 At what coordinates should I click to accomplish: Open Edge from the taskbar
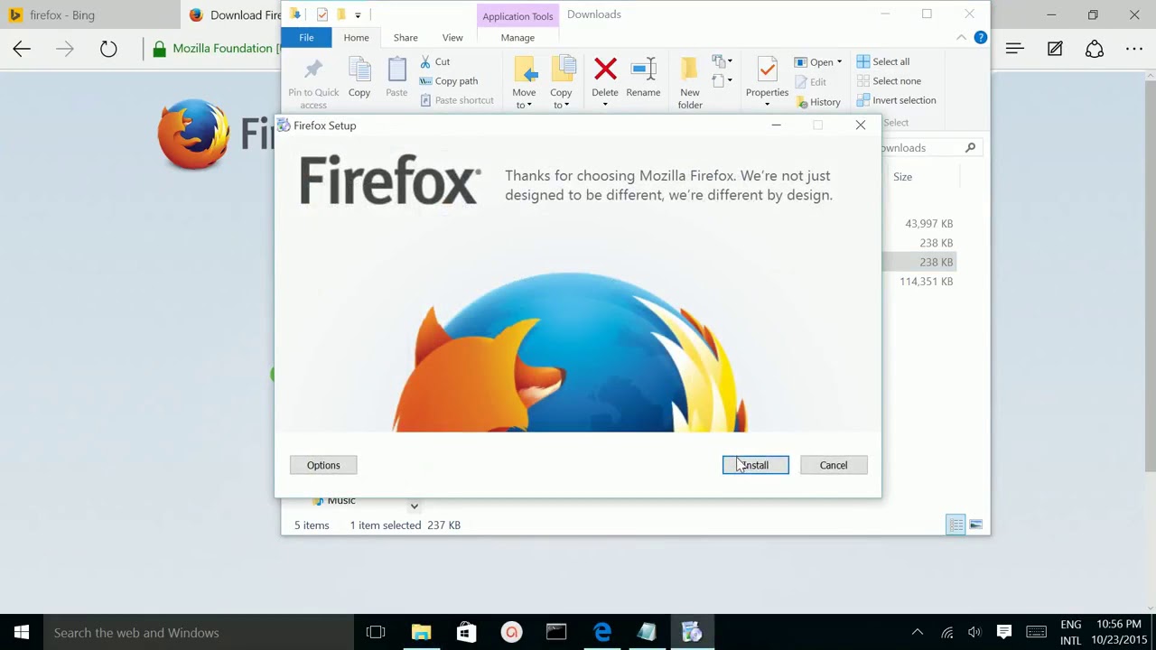pos(601,632)
